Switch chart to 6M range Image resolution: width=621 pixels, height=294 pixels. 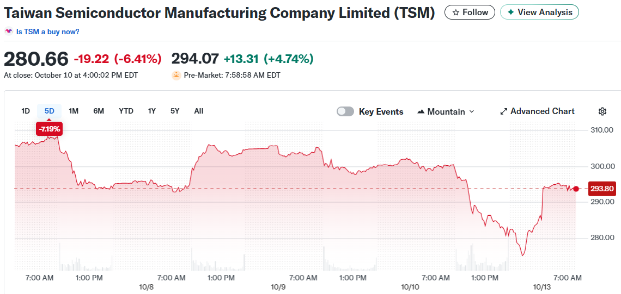point(99,111)
